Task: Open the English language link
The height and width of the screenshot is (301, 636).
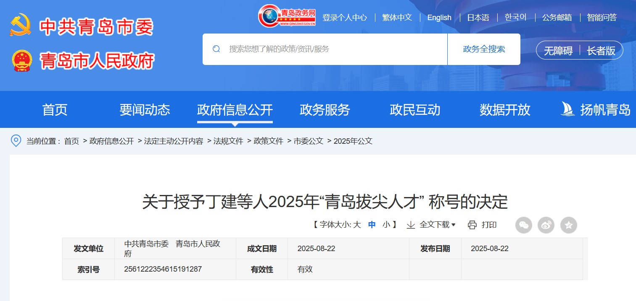Action: 439,18
